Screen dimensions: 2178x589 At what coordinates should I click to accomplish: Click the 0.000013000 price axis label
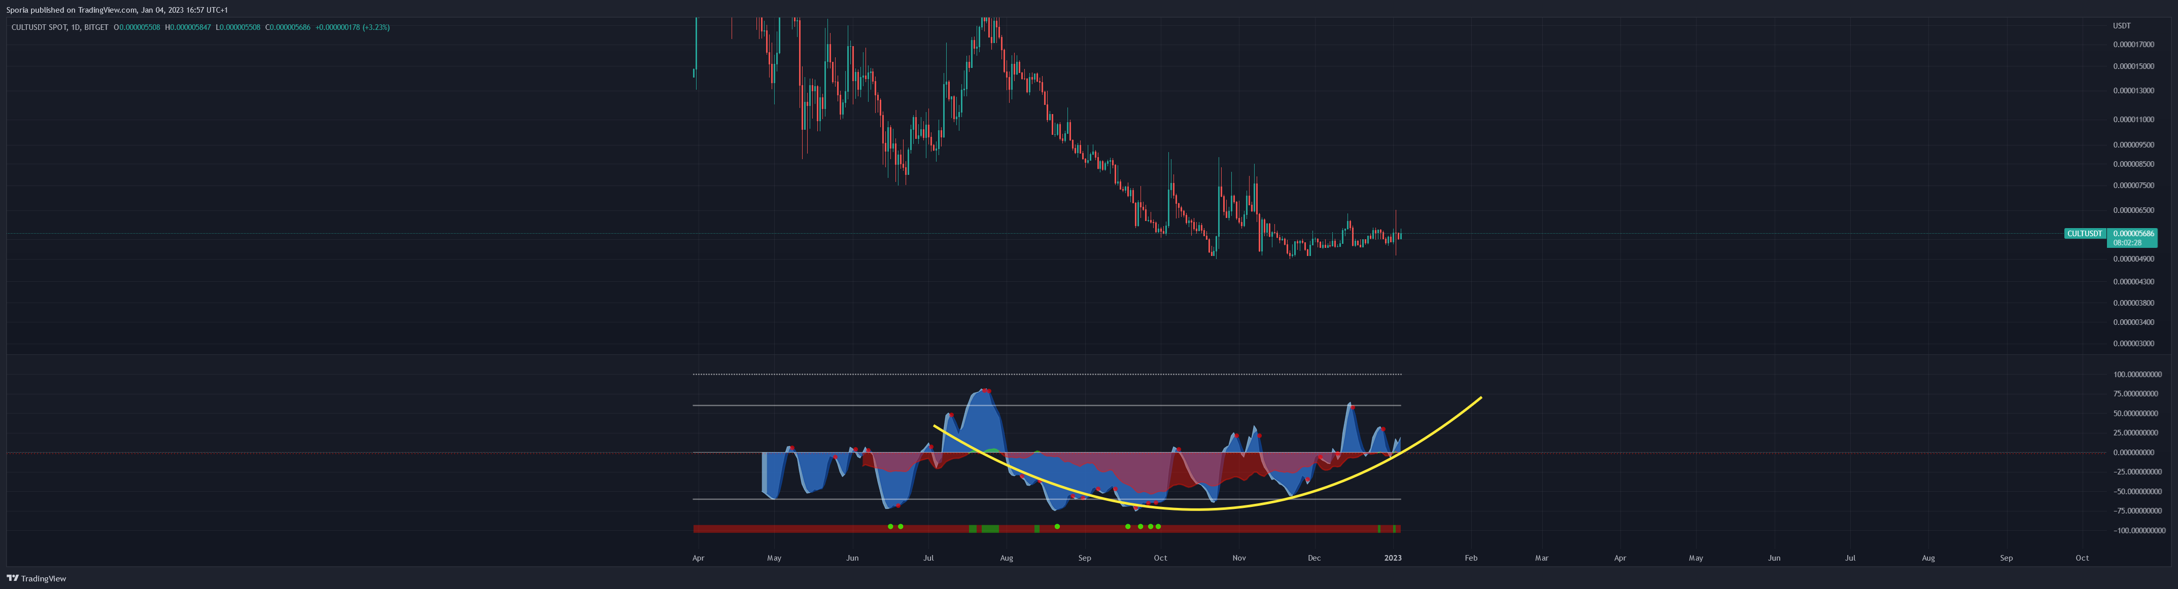[2134, 91]
